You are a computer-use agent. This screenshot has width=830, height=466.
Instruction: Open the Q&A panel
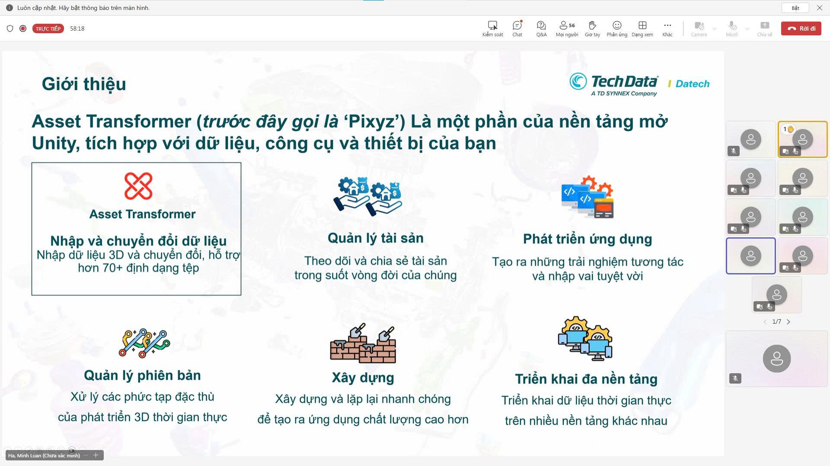[x=541, y=28]
